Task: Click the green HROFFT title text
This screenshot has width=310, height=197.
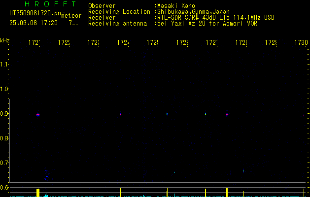Action: (x=50, y=4)
